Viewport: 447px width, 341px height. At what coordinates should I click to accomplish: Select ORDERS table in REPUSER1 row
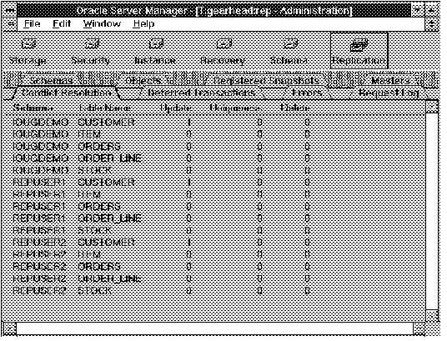coord(99,206)
